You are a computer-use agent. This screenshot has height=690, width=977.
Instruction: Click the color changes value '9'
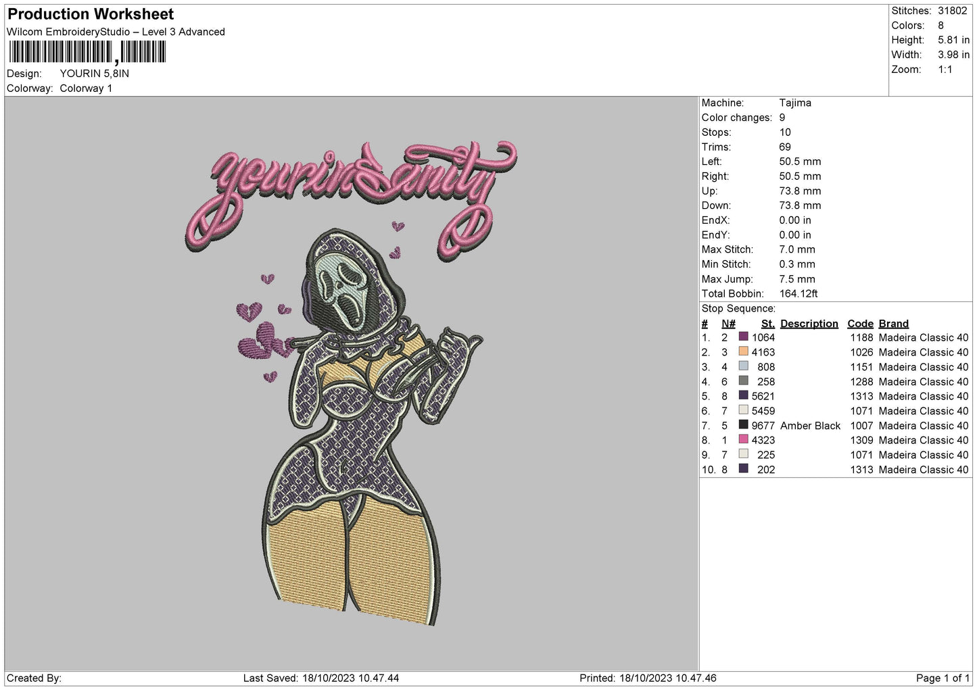click(782, 118)
